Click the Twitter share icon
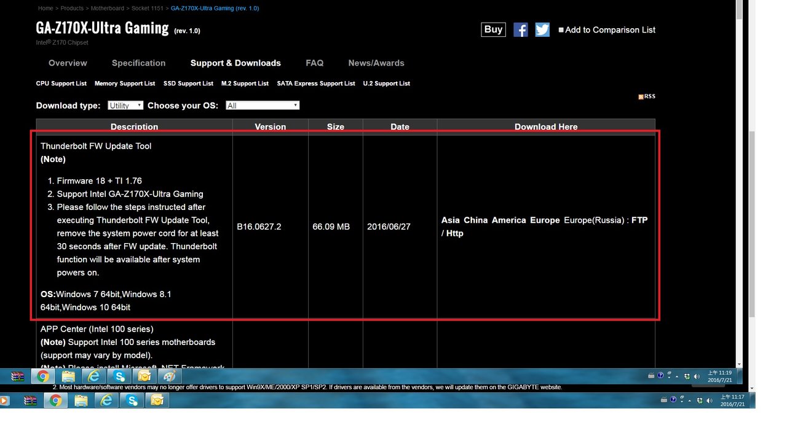Viewport: 787px width, 442px height. 542,29
